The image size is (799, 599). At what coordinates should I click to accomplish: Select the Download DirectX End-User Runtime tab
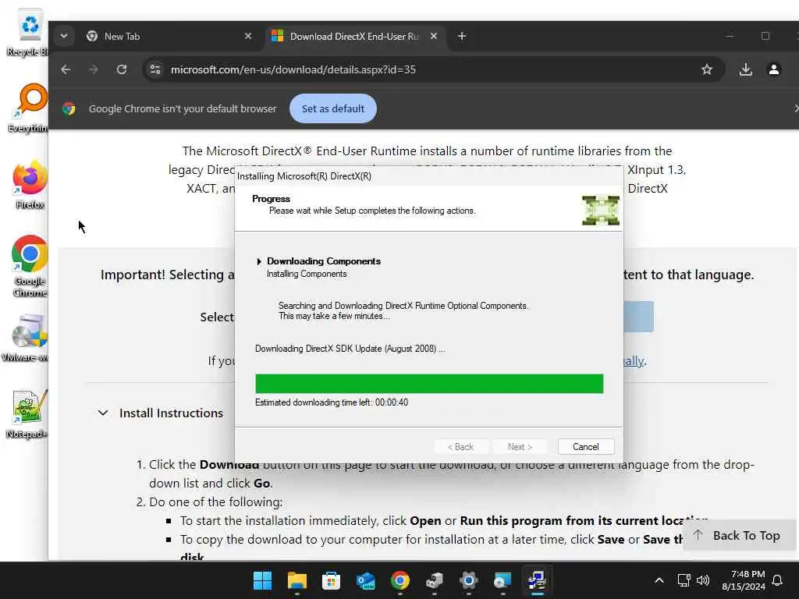355,36
